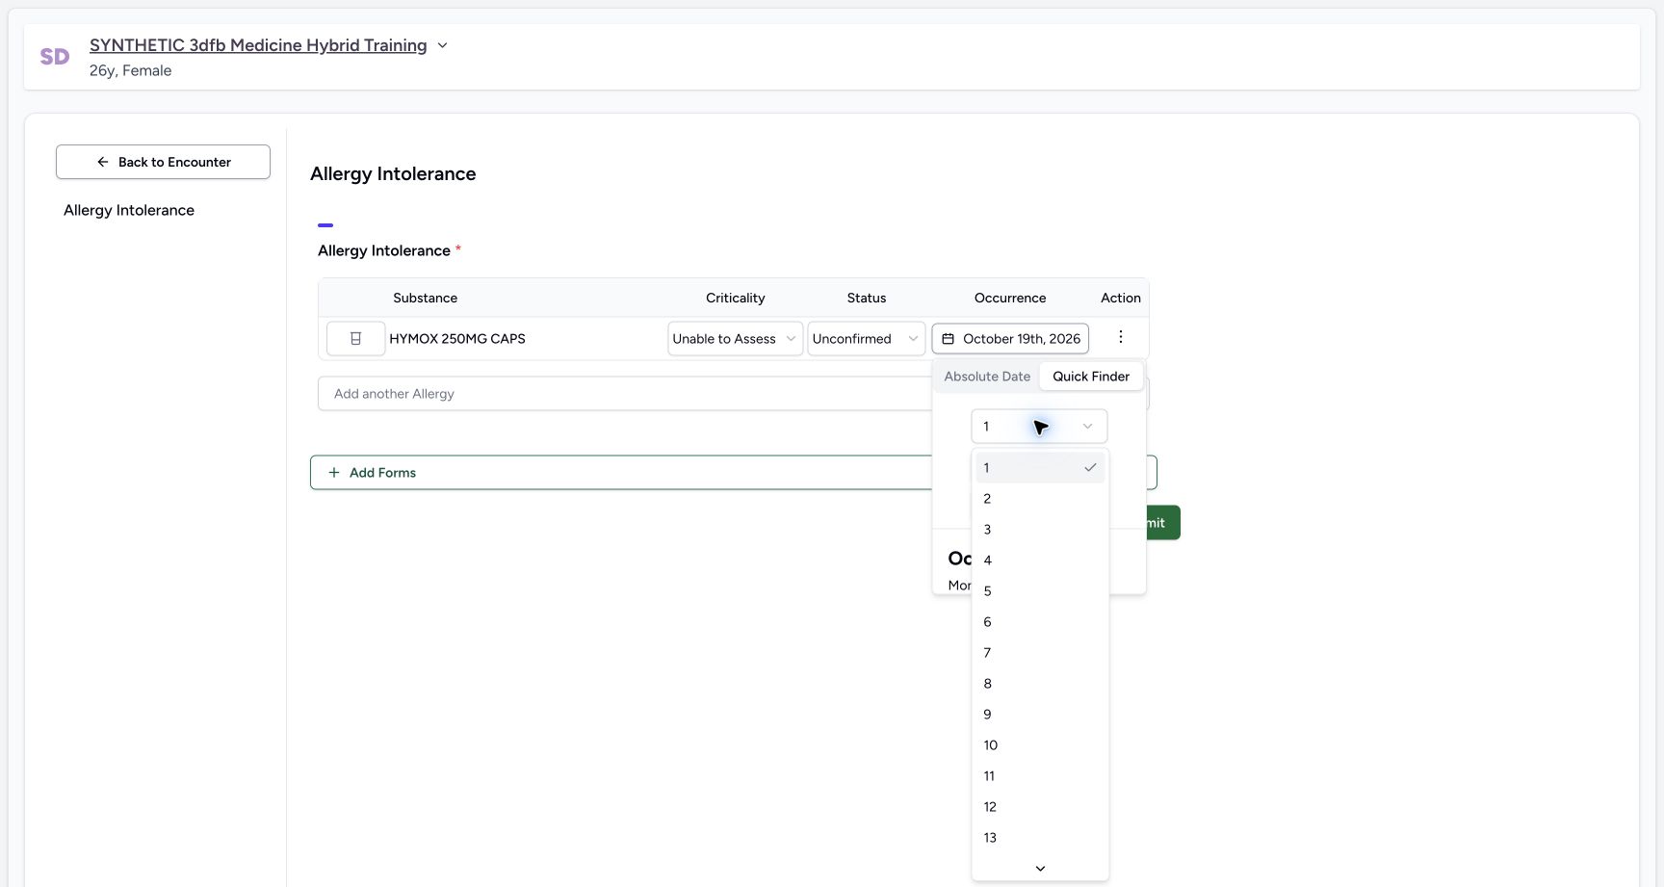Select option 4 in the number list
The image size is (1664, 887).
pyautogui.click(x=1040, y=561)
